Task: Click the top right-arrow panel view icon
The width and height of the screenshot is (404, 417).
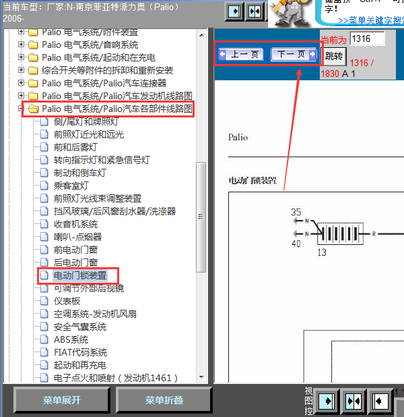Action: pos(234,11)
